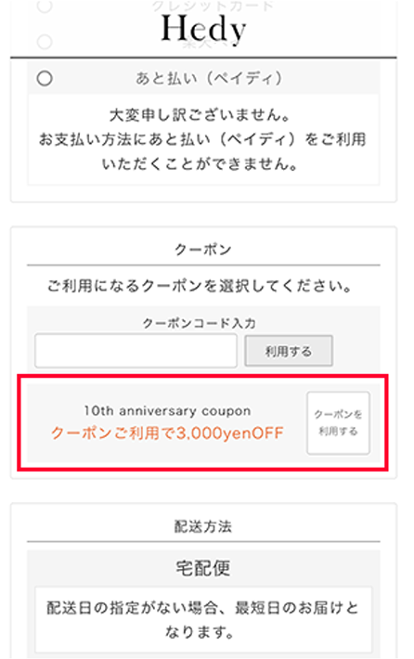Select the faded クレジットカード radio button

pos(45,6)
